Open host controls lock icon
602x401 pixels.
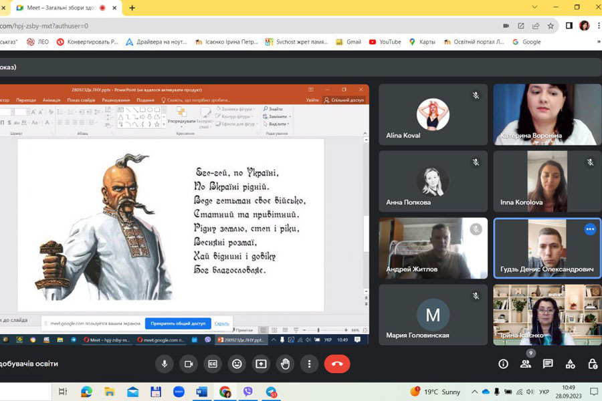pyautogui.click(x=592, y=364)
